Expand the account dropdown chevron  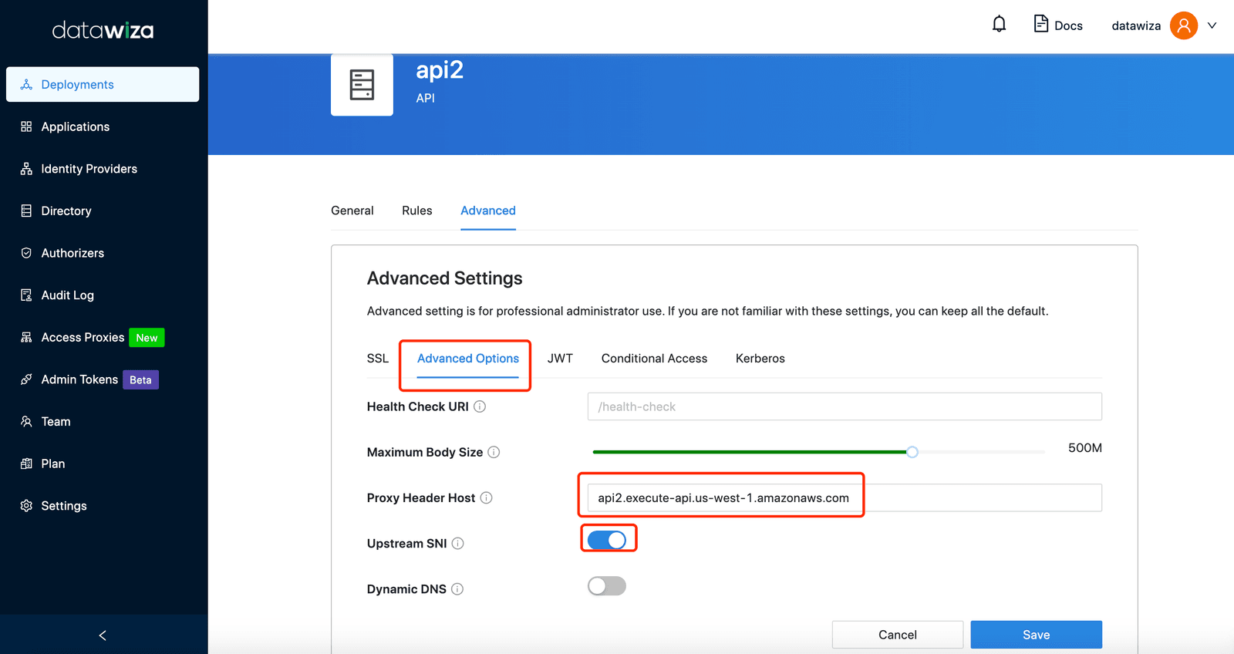1212,25
